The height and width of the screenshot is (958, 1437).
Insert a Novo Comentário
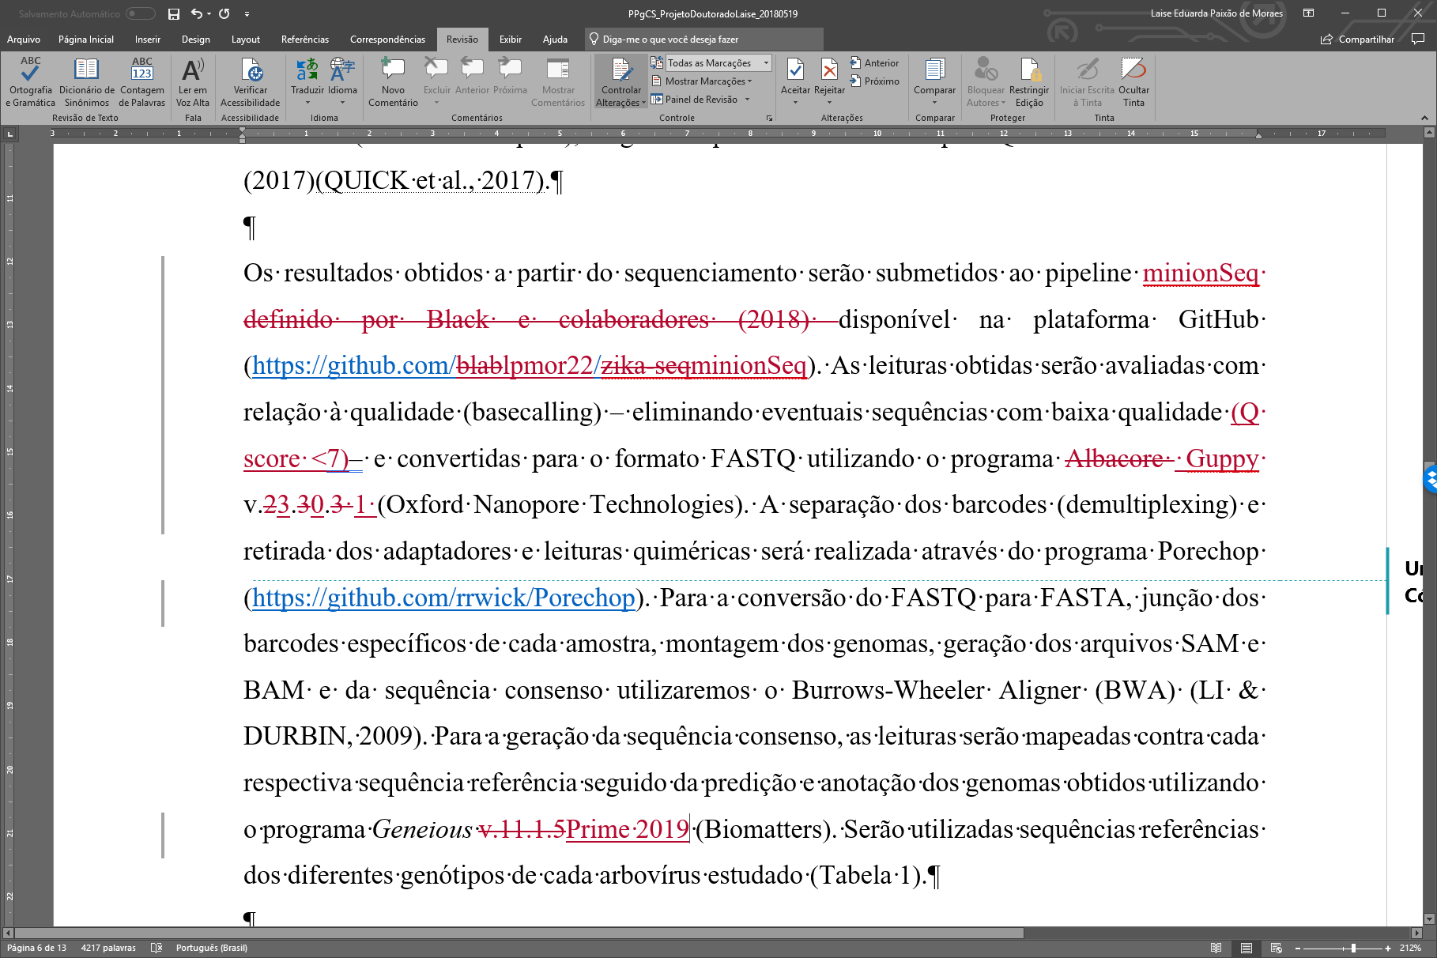tap(393, 81)
